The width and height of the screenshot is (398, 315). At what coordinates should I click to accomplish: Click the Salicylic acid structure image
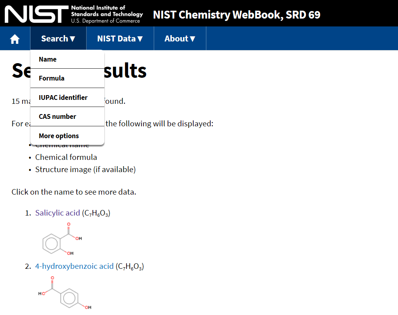click(62, 238)
